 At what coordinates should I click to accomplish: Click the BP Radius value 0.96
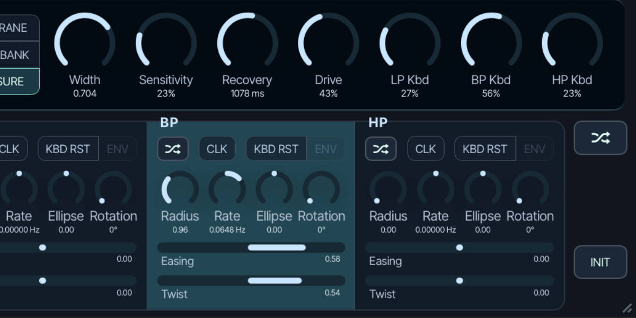tap(180, 230)
